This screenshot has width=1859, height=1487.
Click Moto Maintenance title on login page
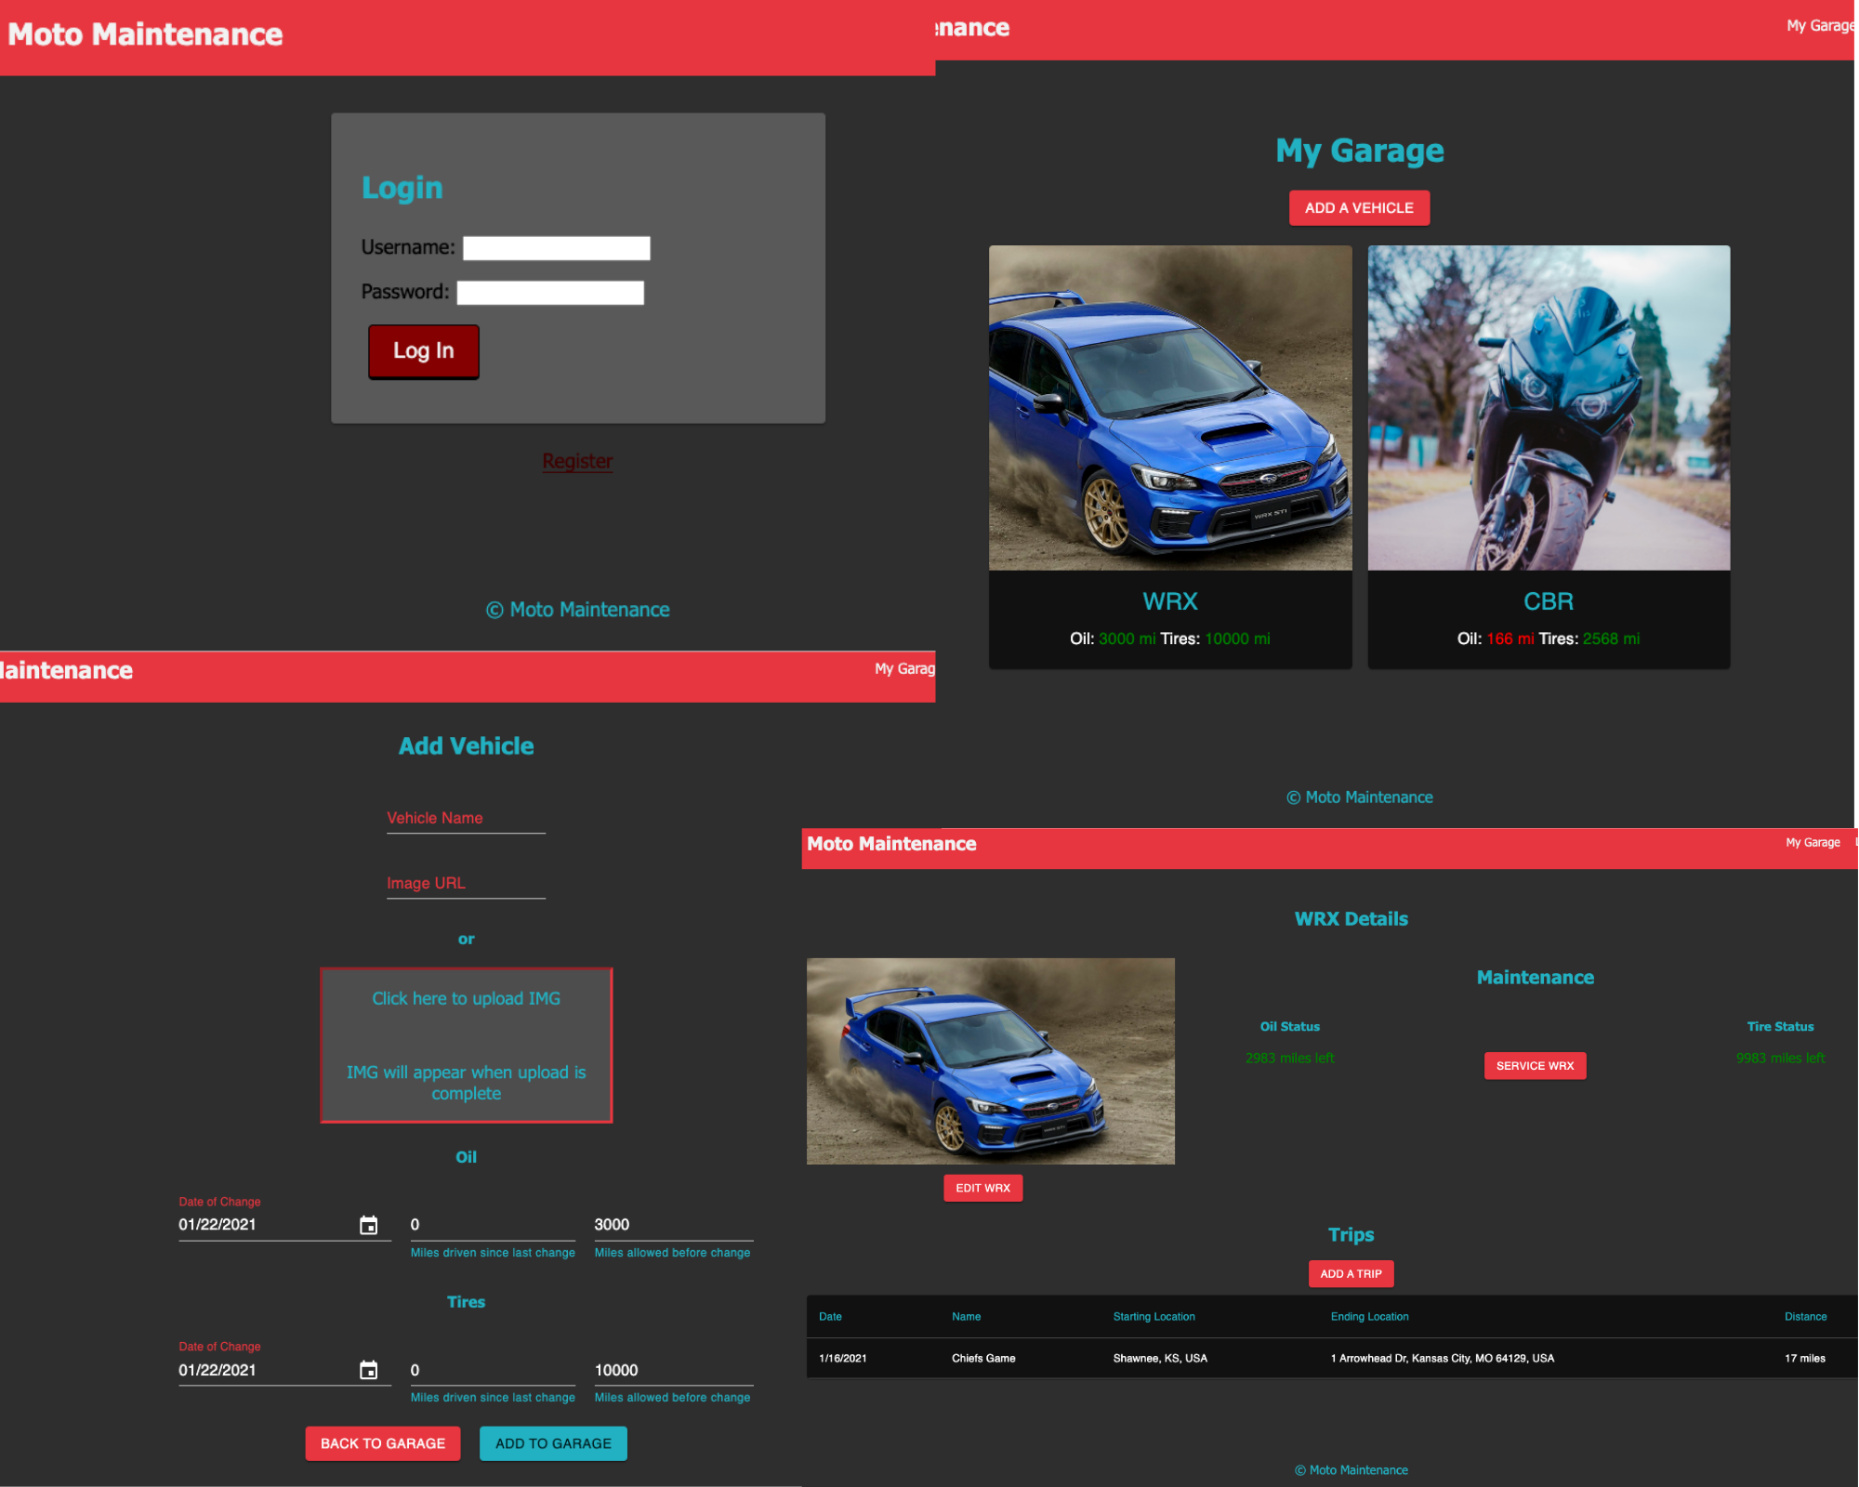145,34
